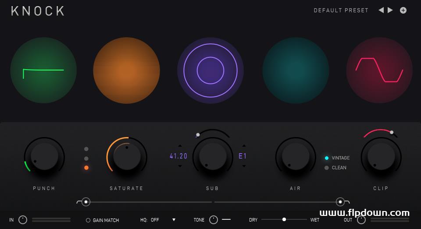Click the low-cut filter handle on the band slider

coord(86,202)
